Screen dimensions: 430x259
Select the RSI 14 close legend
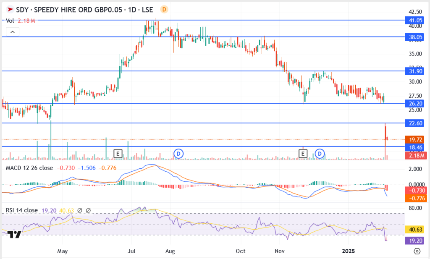pyautogui.click(x=22, y=210)
